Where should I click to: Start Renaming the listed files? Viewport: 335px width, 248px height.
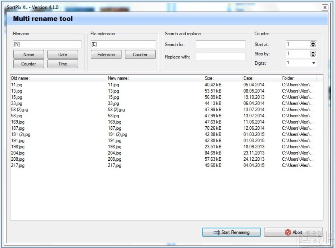[231, 232]
